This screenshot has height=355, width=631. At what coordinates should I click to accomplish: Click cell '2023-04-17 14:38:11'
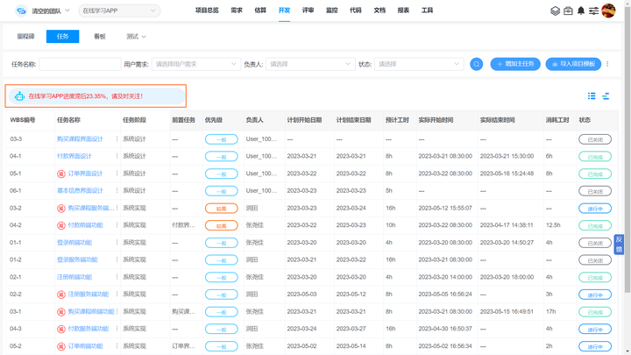507,225
